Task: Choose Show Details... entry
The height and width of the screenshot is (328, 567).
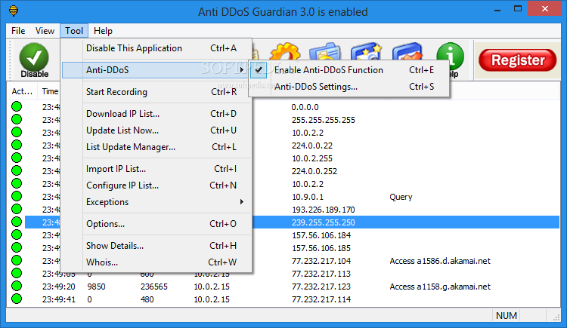Action: pyautogui.click(x=156, y=246)
